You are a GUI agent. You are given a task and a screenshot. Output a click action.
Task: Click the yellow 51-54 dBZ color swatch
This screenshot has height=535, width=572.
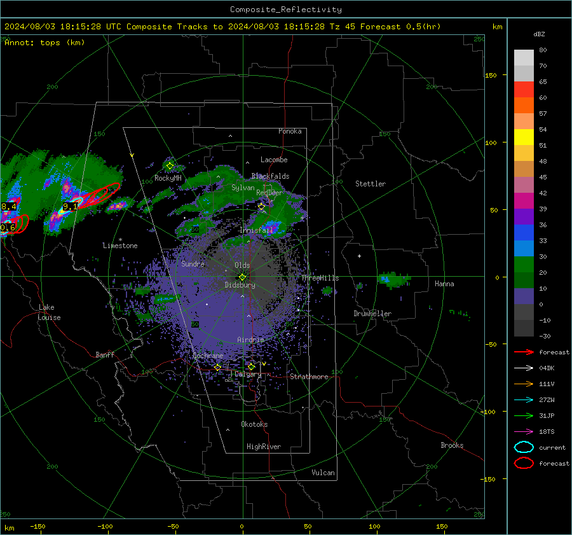pos(524,137)
